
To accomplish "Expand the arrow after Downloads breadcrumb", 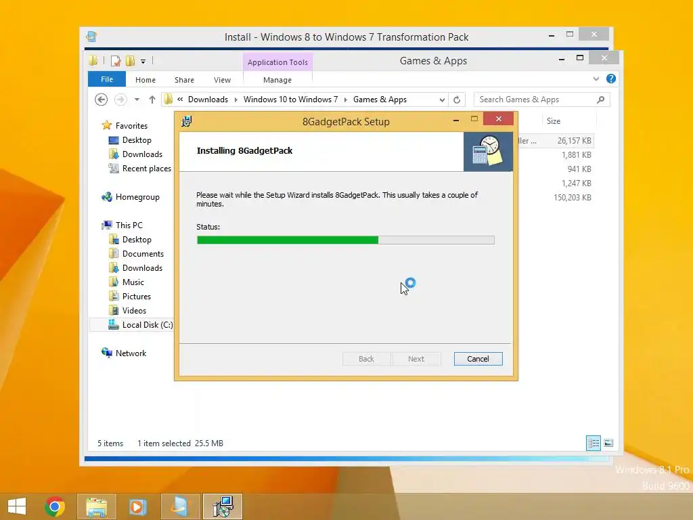I will pyautogui.click(x=236, y=100).
